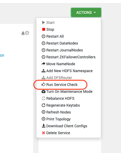Image resolution: width=121 pixels, height=153 pixels.
Task: Click the medkit Maintenance Mode icon
Action: pyautogui.click(x=44, y=91)
